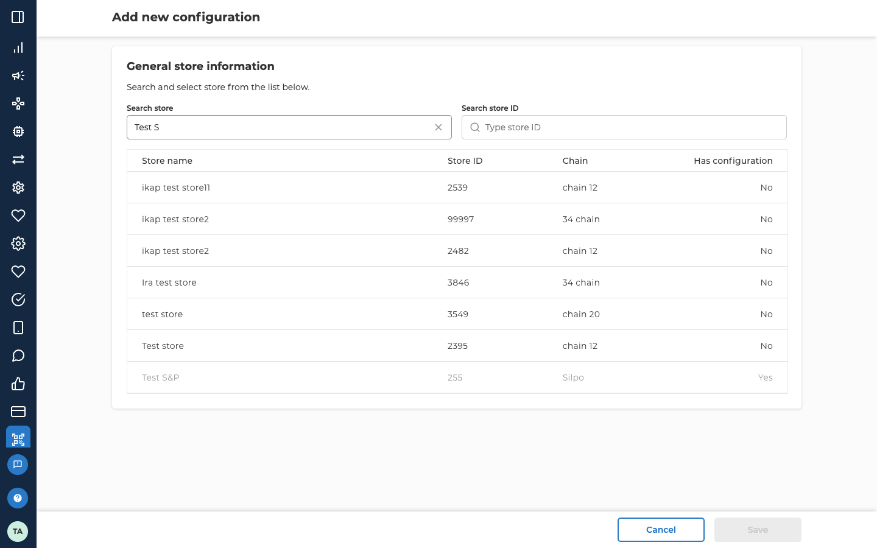Open the megaphone campaigns section
The image size is (877, 548).
click(18, 76)
